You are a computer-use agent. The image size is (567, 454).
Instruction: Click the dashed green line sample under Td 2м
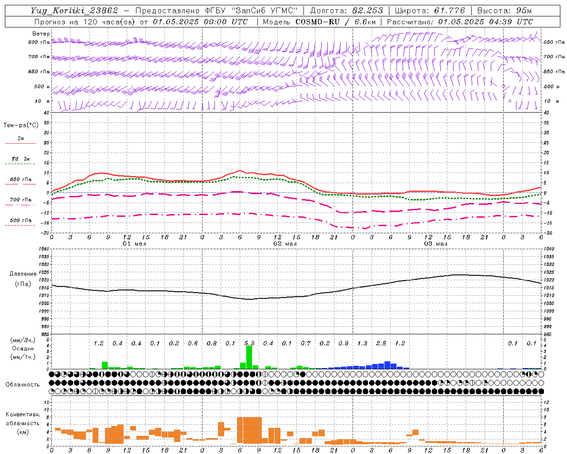20,164
